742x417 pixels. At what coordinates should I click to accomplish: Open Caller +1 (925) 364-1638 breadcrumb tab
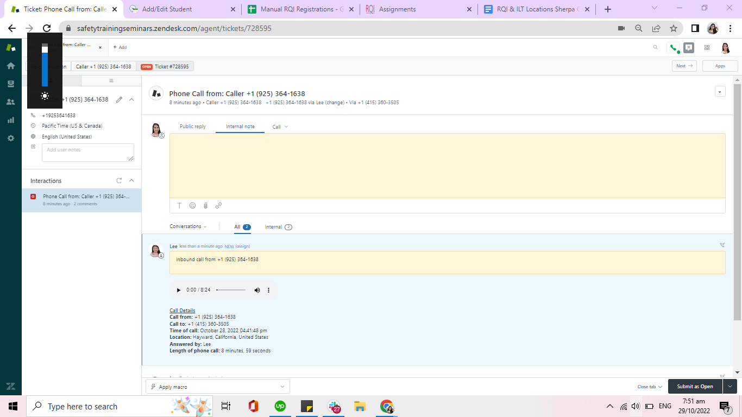point(103,66)
